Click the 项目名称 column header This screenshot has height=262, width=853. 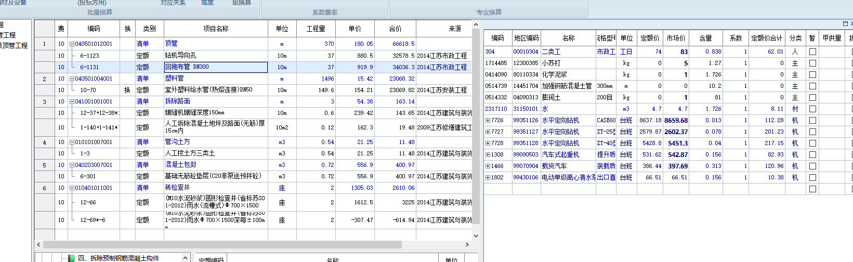[x=216, y=29]
